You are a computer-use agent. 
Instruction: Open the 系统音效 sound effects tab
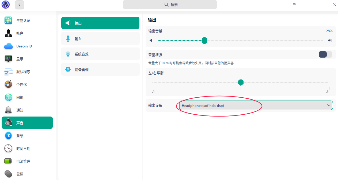point(100,54)
